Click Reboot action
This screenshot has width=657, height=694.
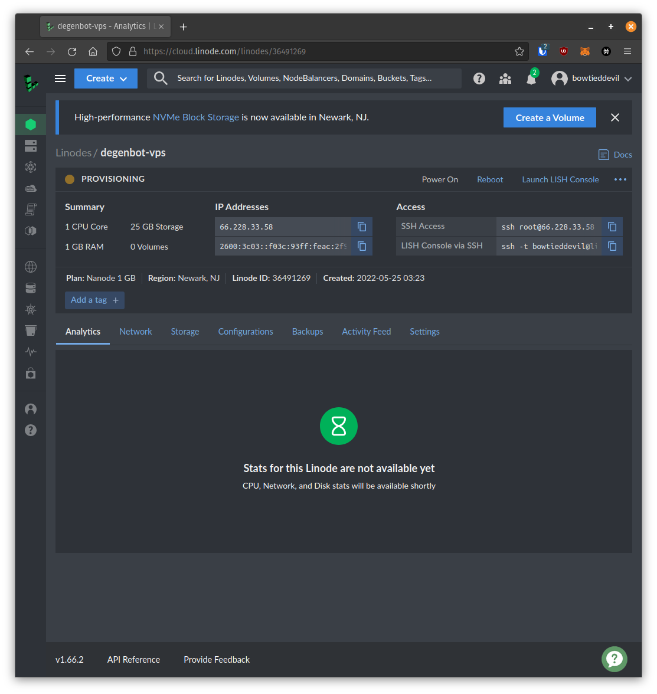tap(490, 179)
